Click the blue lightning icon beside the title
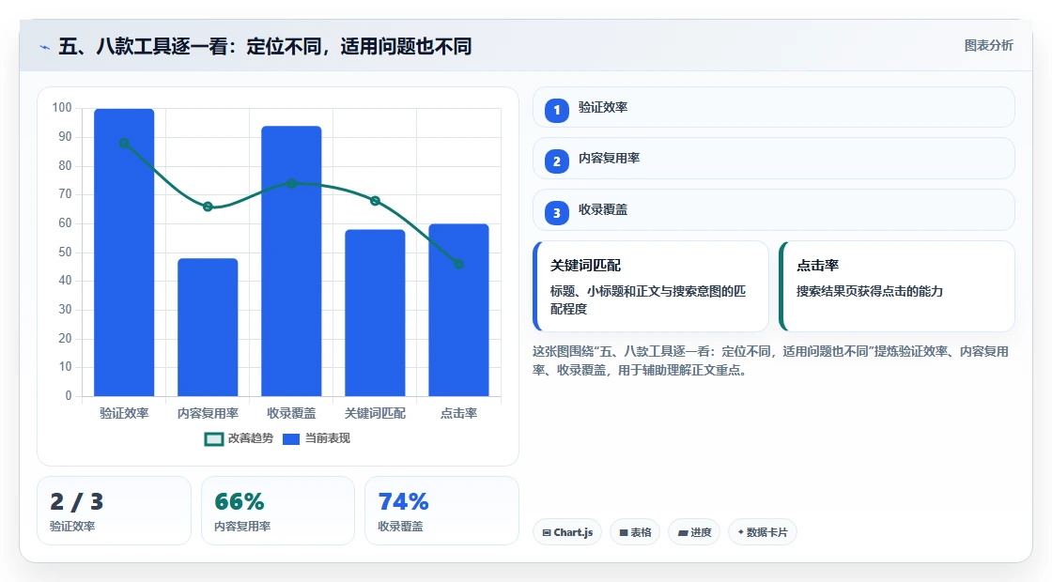Screen dimensions: 1052x582 pos(45,47)
